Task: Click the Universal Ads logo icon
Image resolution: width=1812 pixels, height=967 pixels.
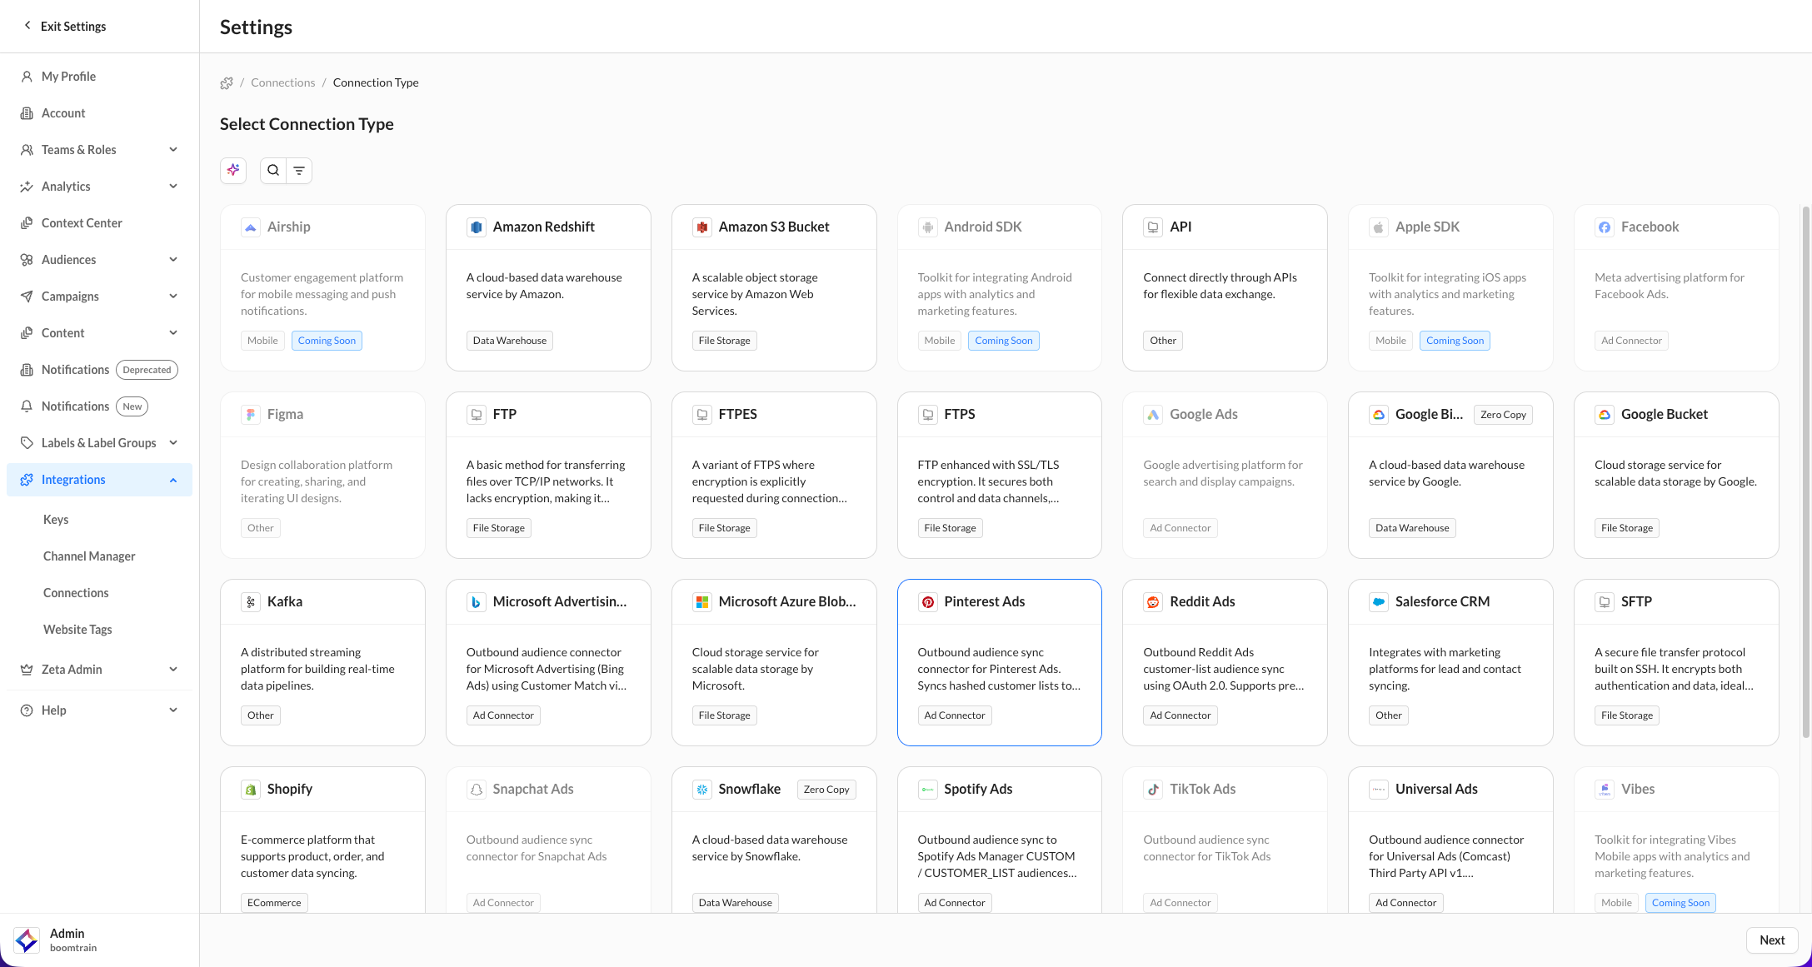Action: pos(1379,790)
